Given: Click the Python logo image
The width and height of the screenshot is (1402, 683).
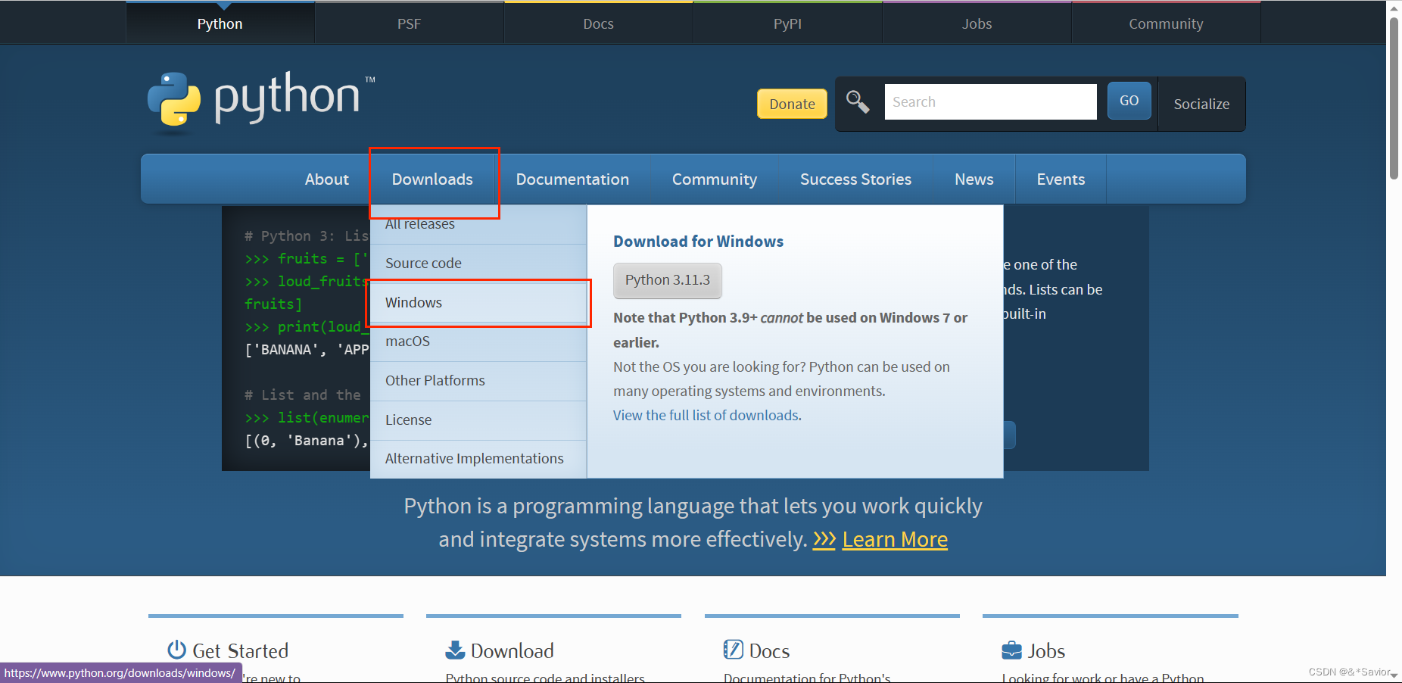Looking at the screenshot, I should (261, 103).
